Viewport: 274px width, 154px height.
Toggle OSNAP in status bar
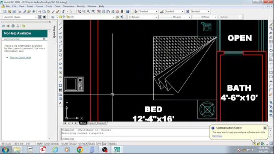(x=73, y=144)
